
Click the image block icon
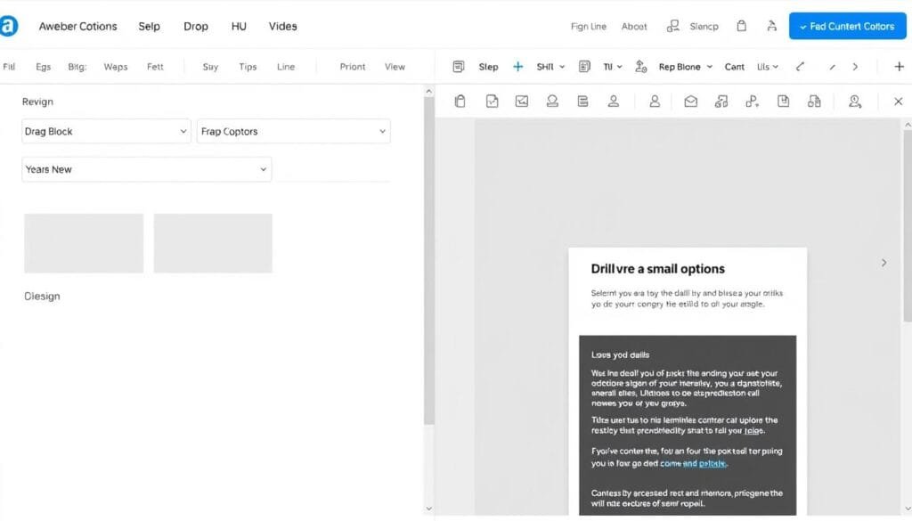click(522, 102)
